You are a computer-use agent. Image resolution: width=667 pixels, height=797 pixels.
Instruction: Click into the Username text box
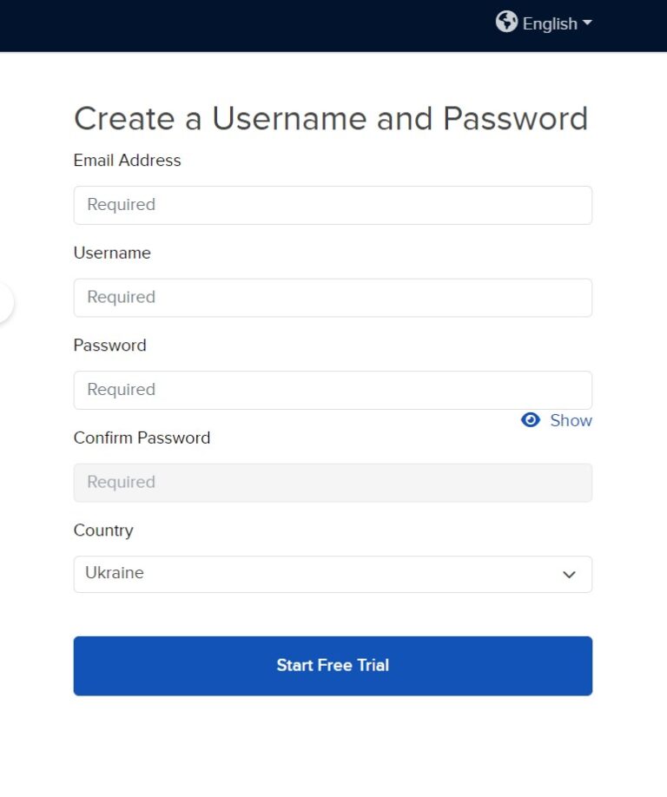333,298
